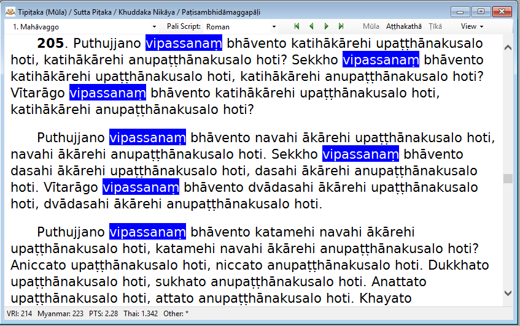
Task: Click the paragraph number 205
Action: point(53,44)
